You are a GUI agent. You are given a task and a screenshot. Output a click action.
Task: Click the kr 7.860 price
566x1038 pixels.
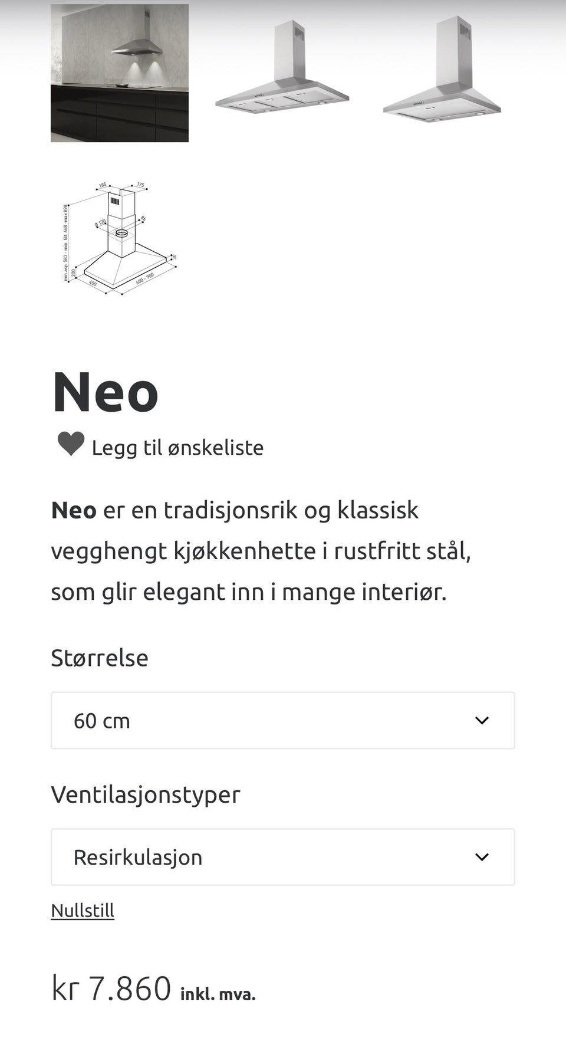click(111, 988)
